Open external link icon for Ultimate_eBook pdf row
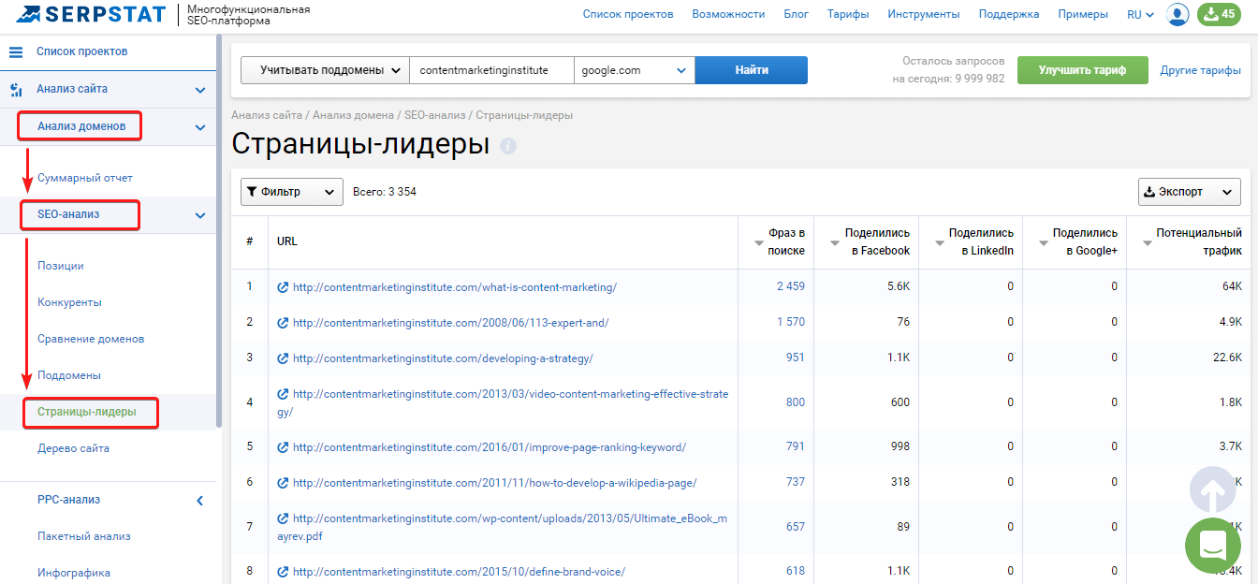Screen dimensions: 1258x584 pyautogui.click(x=283, y=518)
